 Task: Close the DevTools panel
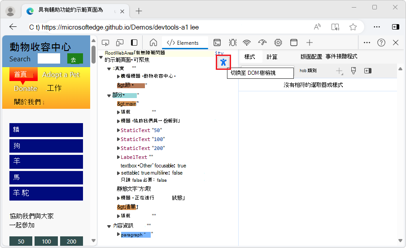[396, 43]
